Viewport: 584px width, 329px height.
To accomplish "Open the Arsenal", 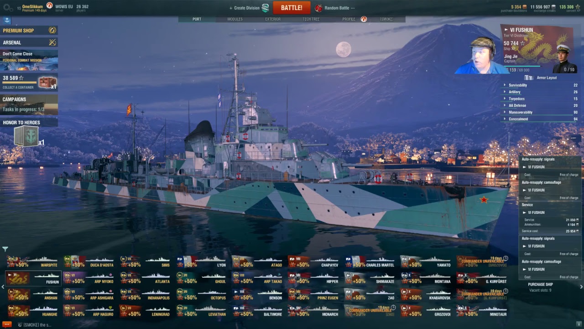I will (x=29, y=42).
